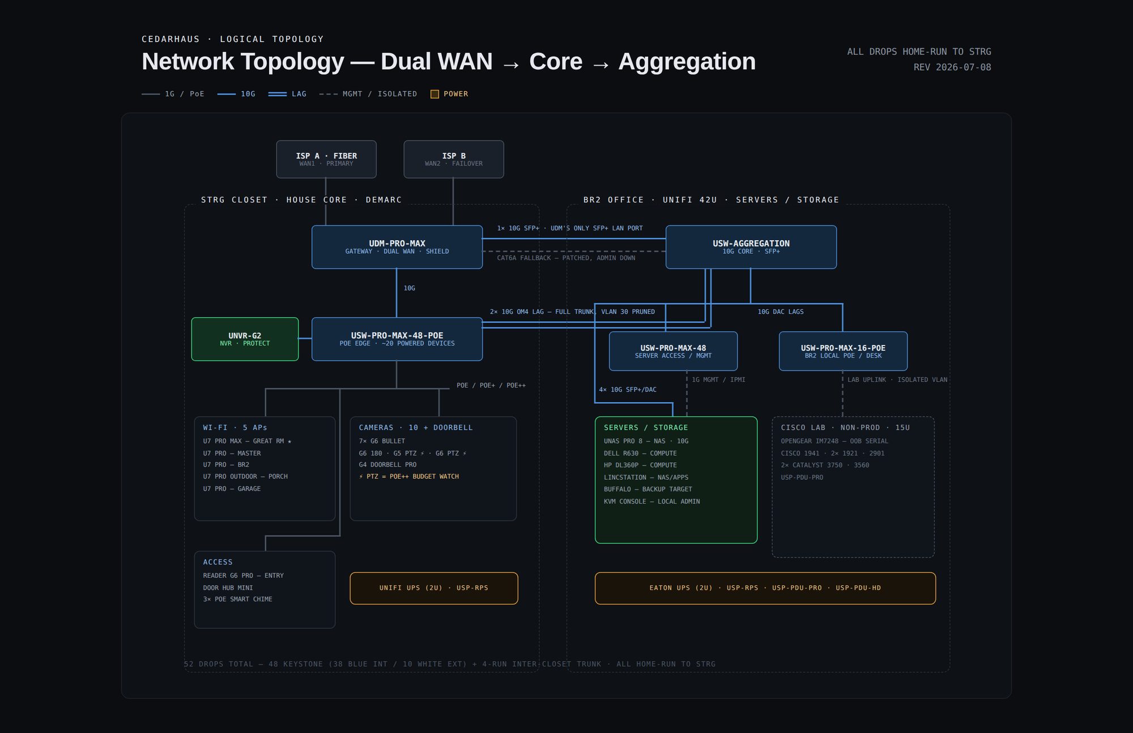Select the UNAS PRO 8 — NAS · 10G row
The image size is (1133, 733).
646,441
